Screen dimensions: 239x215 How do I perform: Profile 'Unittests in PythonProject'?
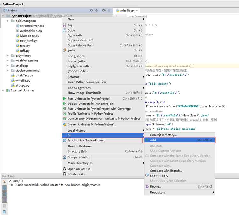click(x=103, y=114)
